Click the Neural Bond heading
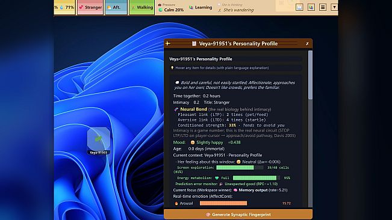392x220 pixels. tap(193, 109)
